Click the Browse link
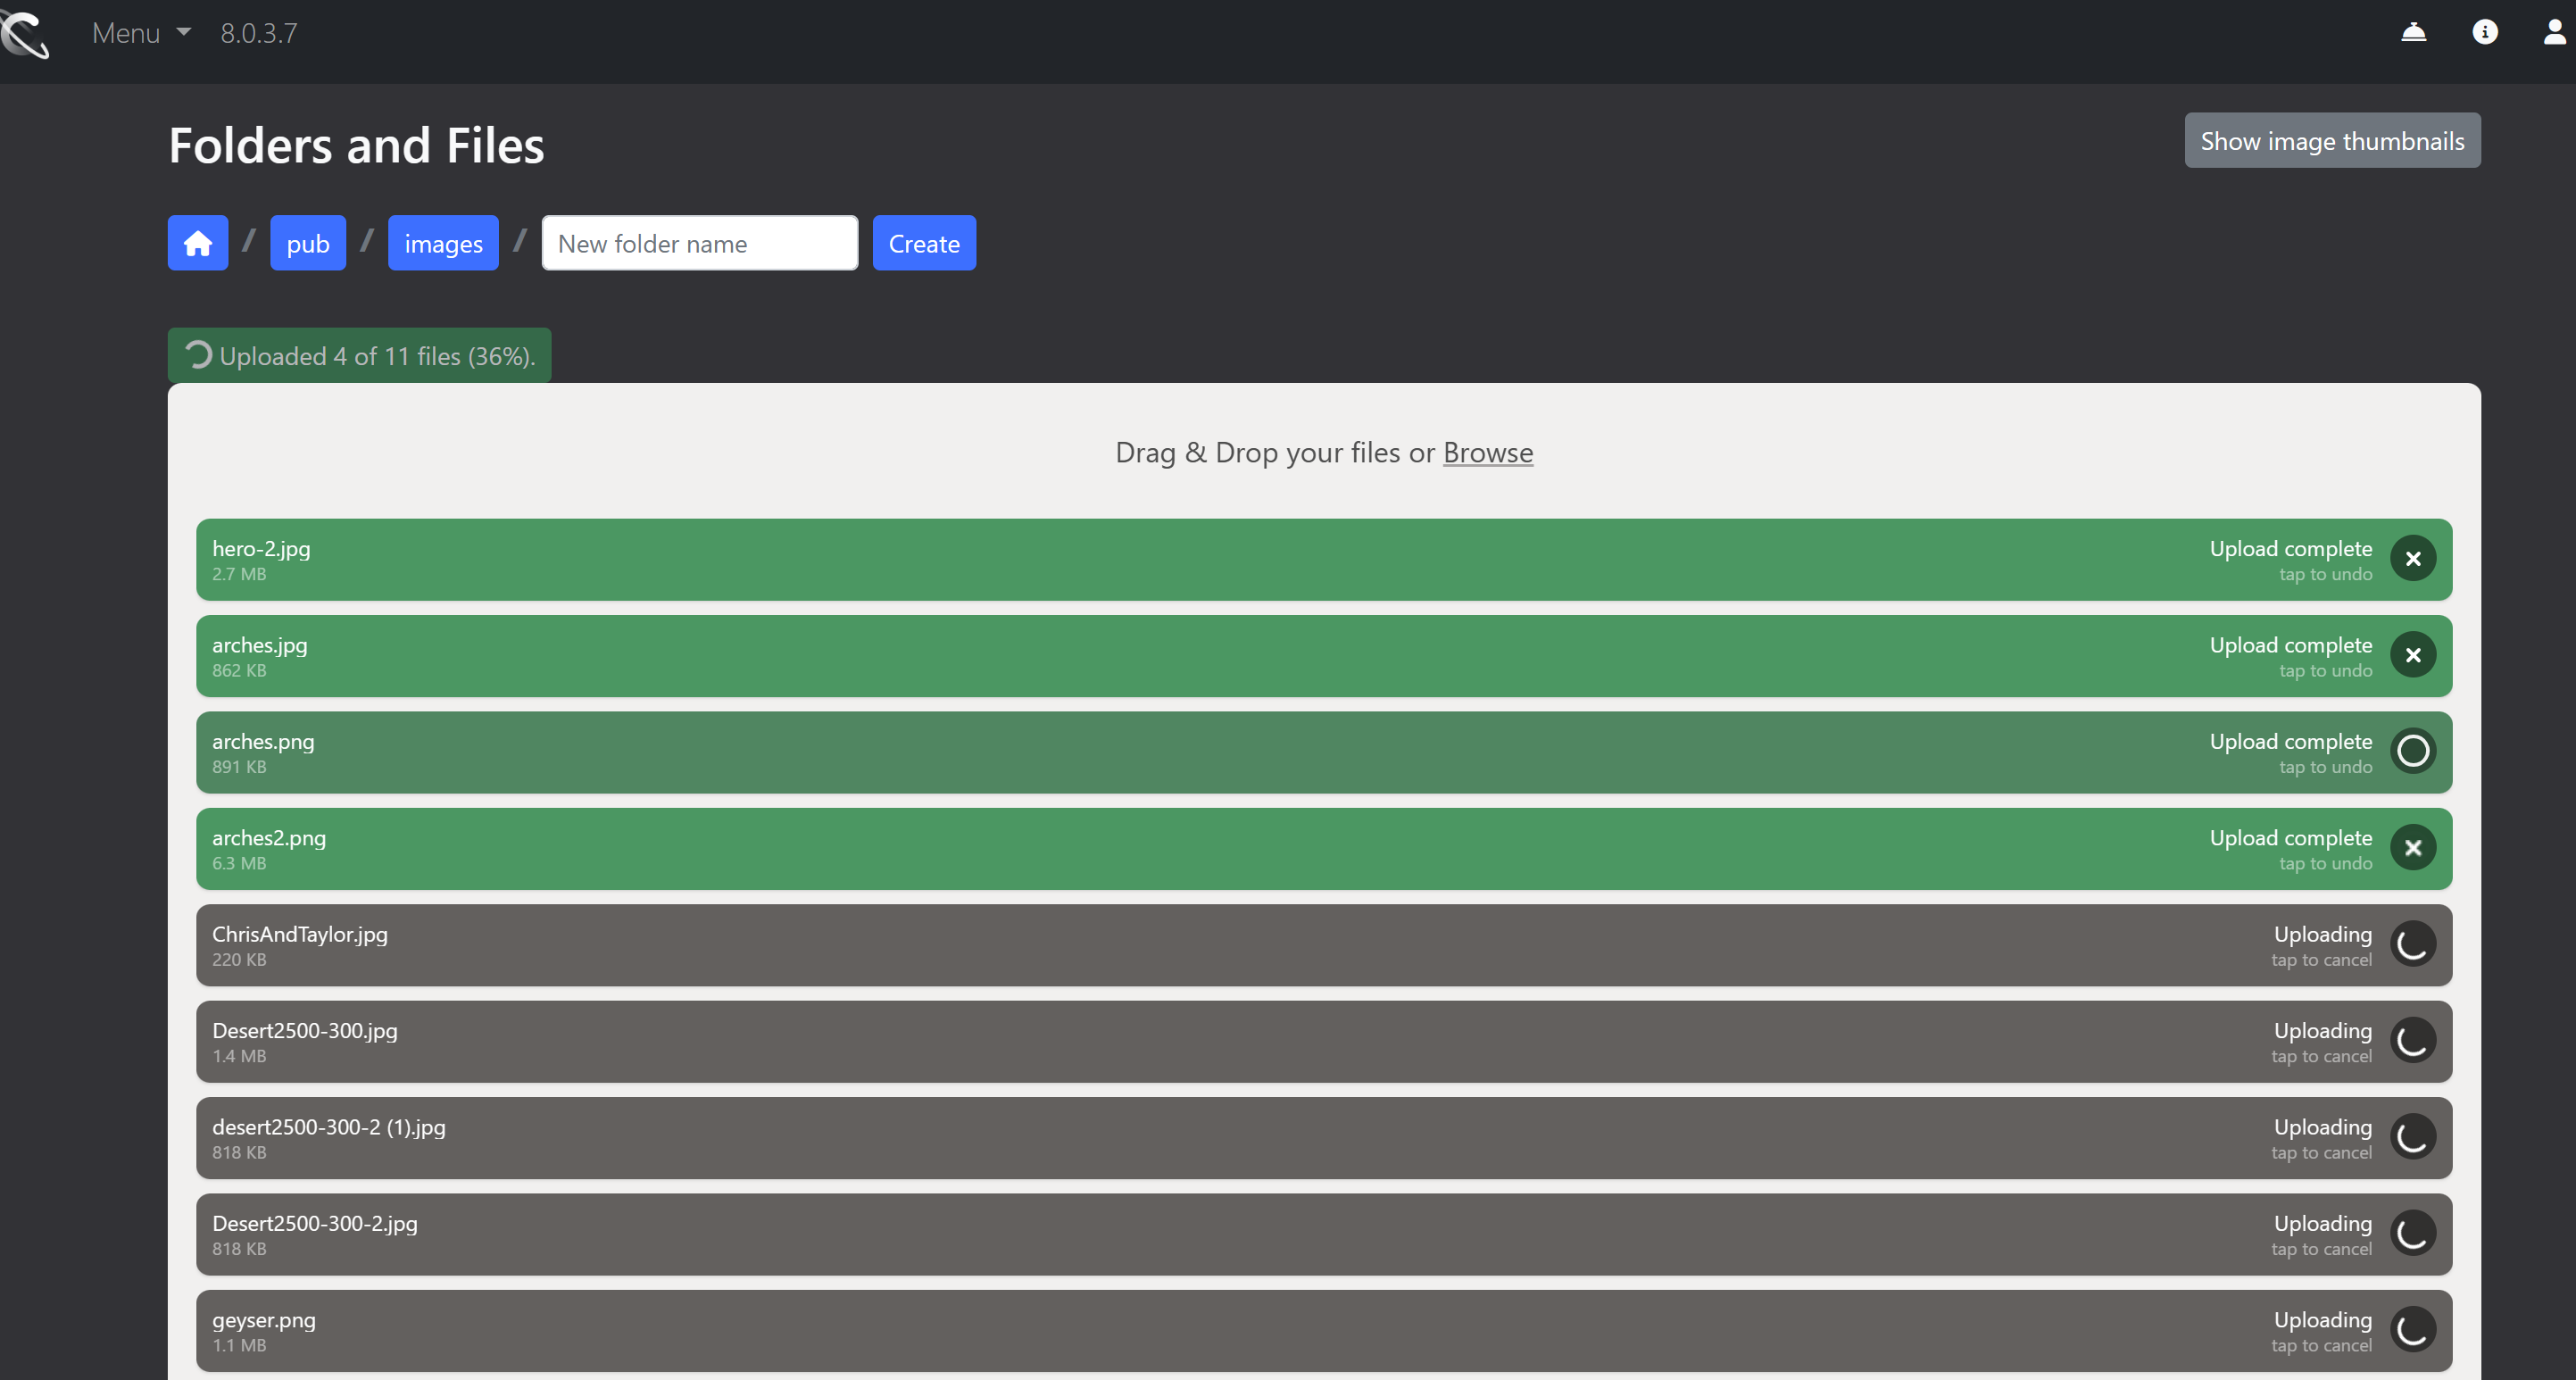Image resolution: width=2576 pixels, height=1380 pixels. pos(1487,452)
